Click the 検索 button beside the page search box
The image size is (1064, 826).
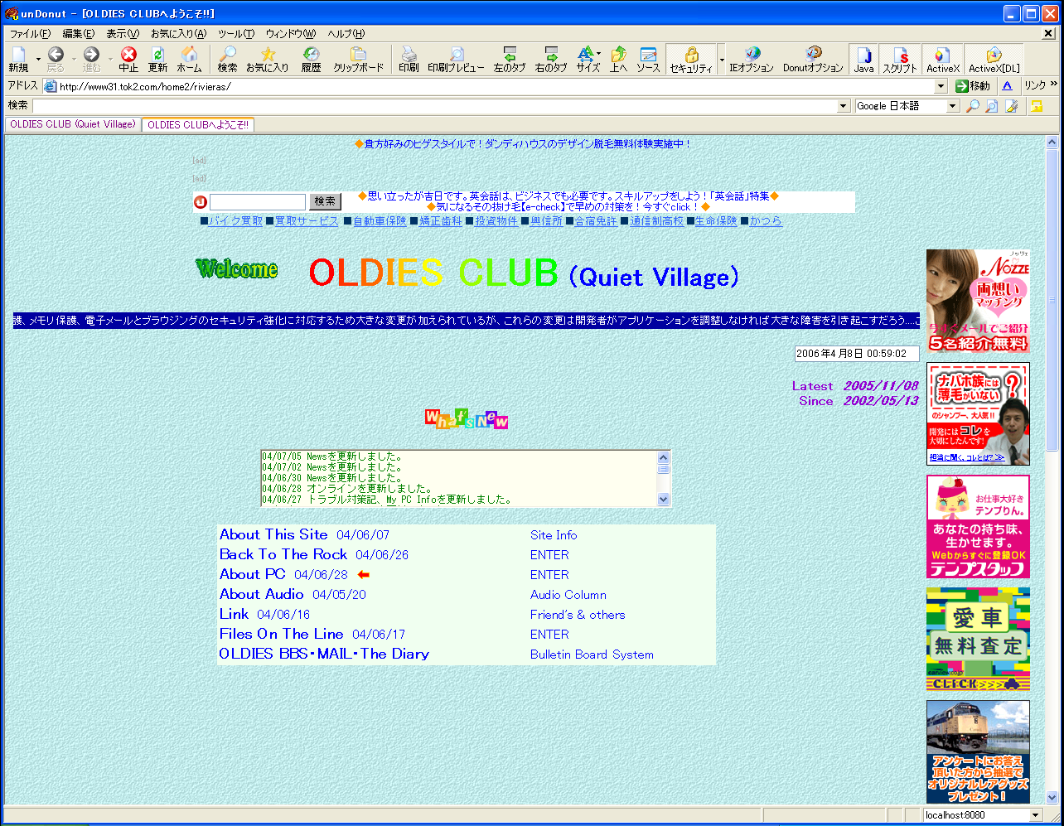coord(325,201)
